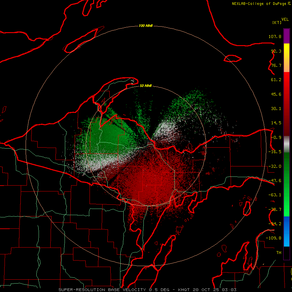Image resolution: width=292 pixels, height=292 pixels.
Task: Select the 45.6 scale value
Action: point(276,94)
